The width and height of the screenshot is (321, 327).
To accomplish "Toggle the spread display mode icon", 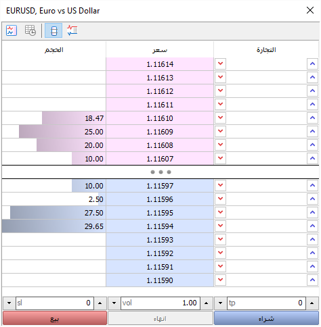I will 53,30.
